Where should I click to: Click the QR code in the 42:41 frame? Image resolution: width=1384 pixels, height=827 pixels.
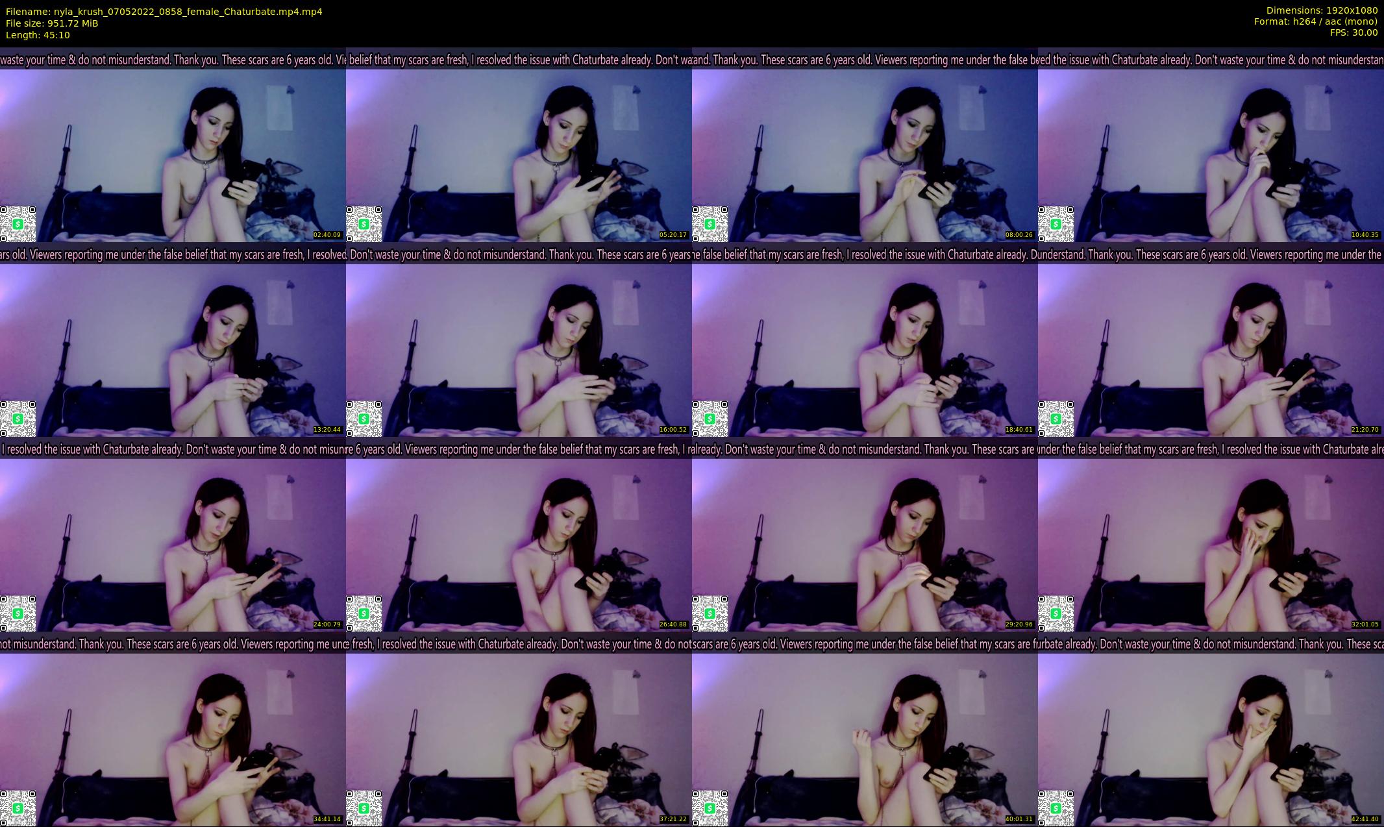point(1056,808)
